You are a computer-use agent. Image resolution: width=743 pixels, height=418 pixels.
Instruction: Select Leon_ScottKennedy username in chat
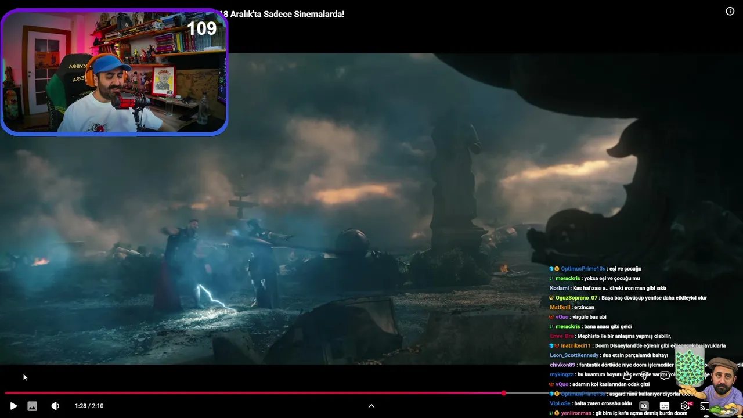click(574, 355)
